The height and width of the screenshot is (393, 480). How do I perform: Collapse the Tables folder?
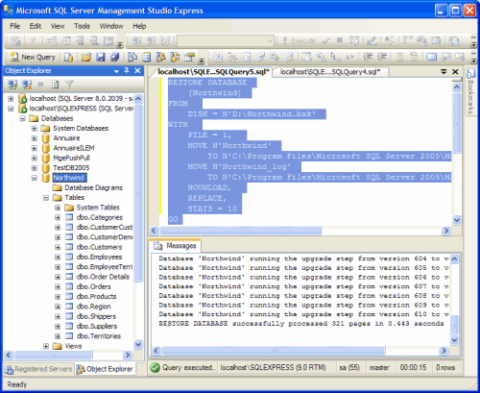[x=46, y=198]
